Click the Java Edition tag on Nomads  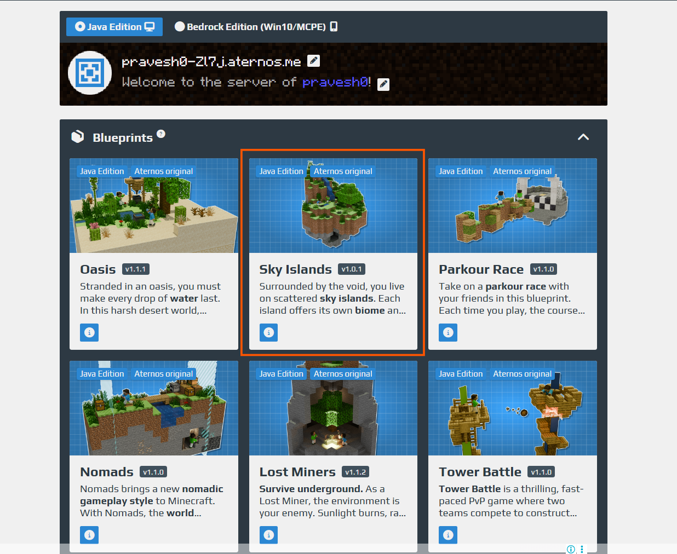point(102,374)
